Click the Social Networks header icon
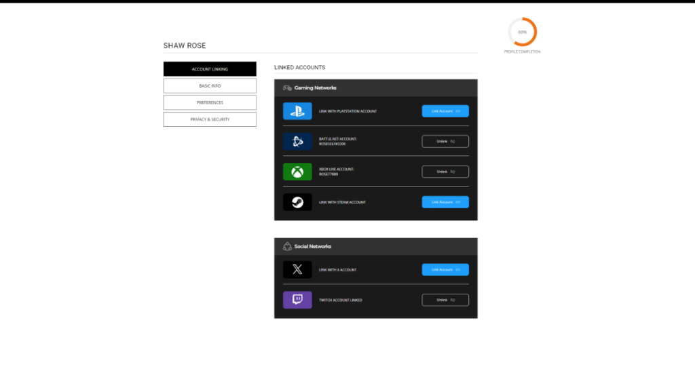 coord(287,246)
